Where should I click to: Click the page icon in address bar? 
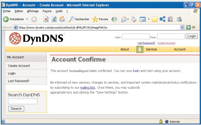(x=16, y=27)
